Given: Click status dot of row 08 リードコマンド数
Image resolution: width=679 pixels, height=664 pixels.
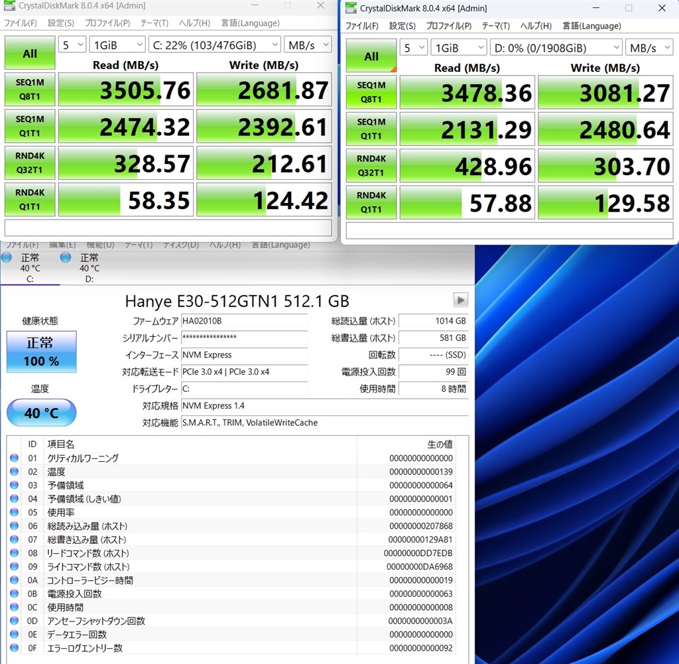Looking at the screenshot, I should tap(15, 553).
